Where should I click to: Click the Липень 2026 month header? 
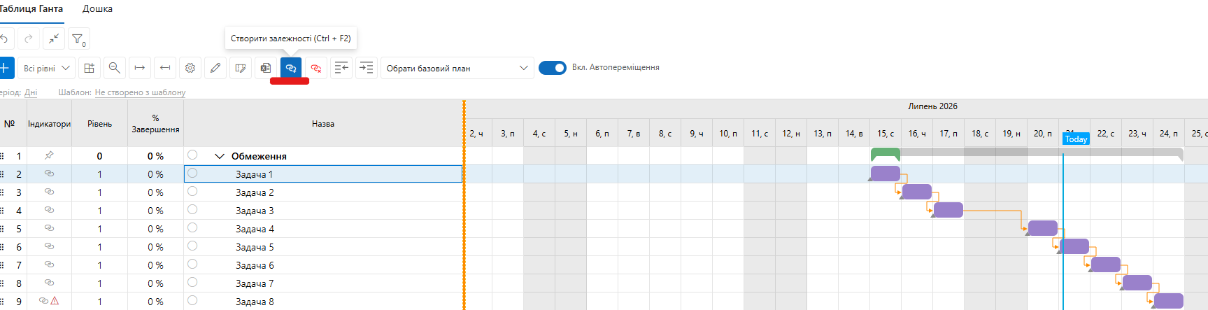pos(932,106)
